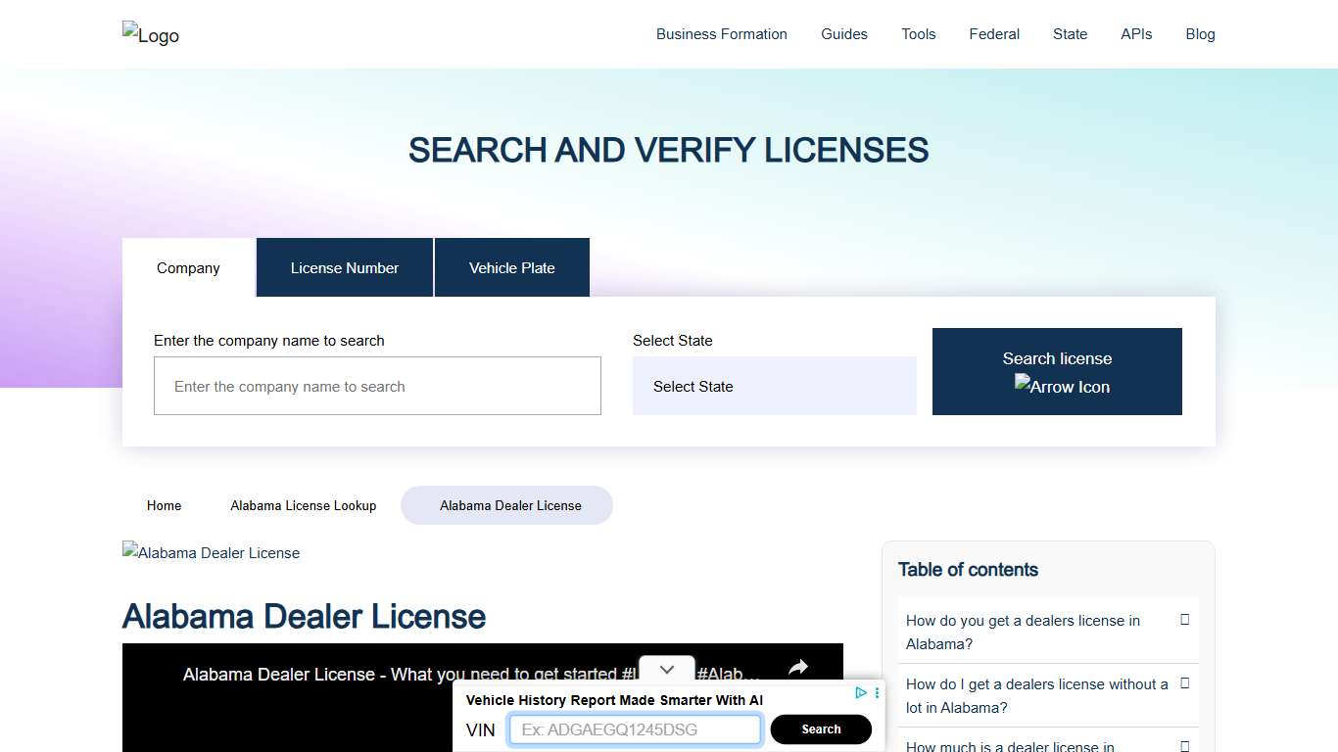Open the ad options three-dot icon
Viewport: 1338px width, 752px height.
pyautogui.click(x=877, y=692)
